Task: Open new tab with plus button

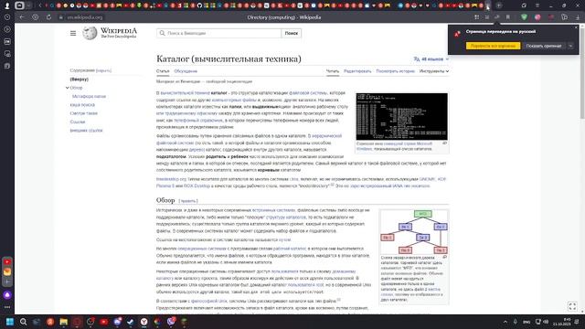Action: [x=499, y=5]
